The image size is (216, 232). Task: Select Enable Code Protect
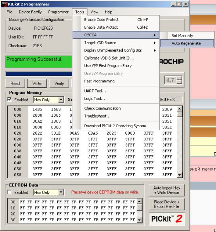coord(116,20)
